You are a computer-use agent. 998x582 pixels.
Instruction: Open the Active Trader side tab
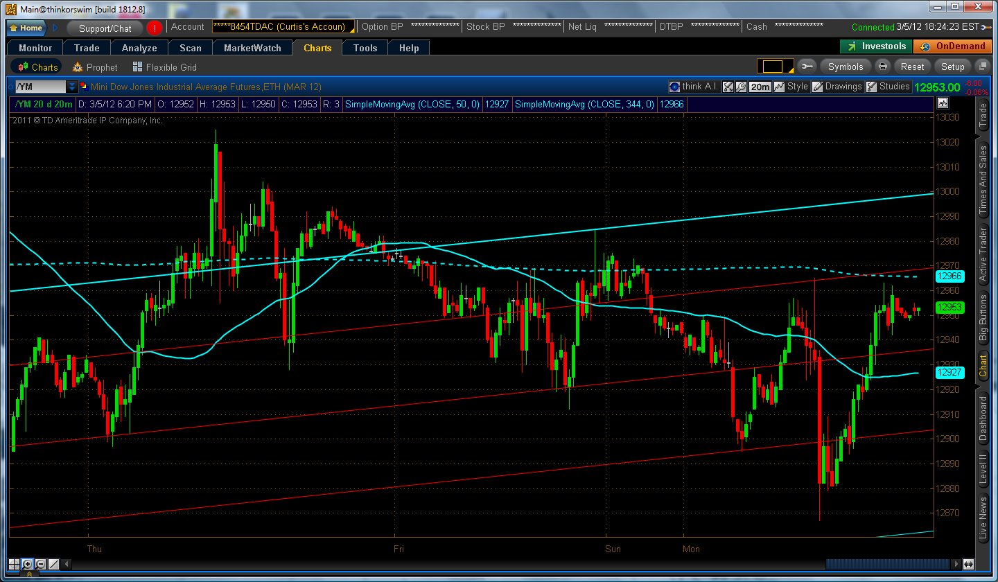[x=983, y=254]
